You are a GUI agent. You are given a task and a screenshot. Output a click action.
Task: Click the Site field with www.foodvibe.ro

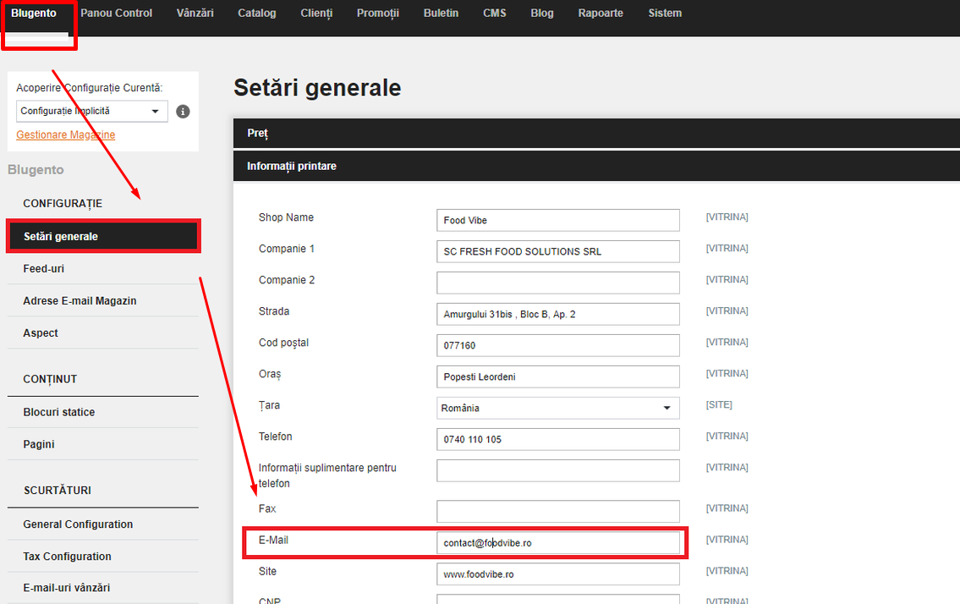(557, 574)
